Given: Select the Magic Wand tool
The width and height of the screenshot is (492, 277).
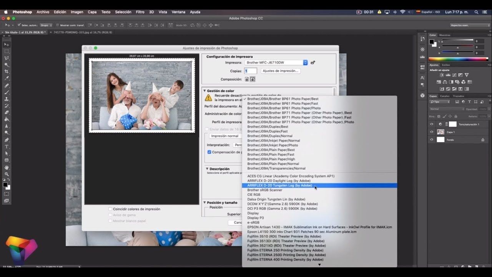Looking at the screenshot, I should [x=7, y=65].
